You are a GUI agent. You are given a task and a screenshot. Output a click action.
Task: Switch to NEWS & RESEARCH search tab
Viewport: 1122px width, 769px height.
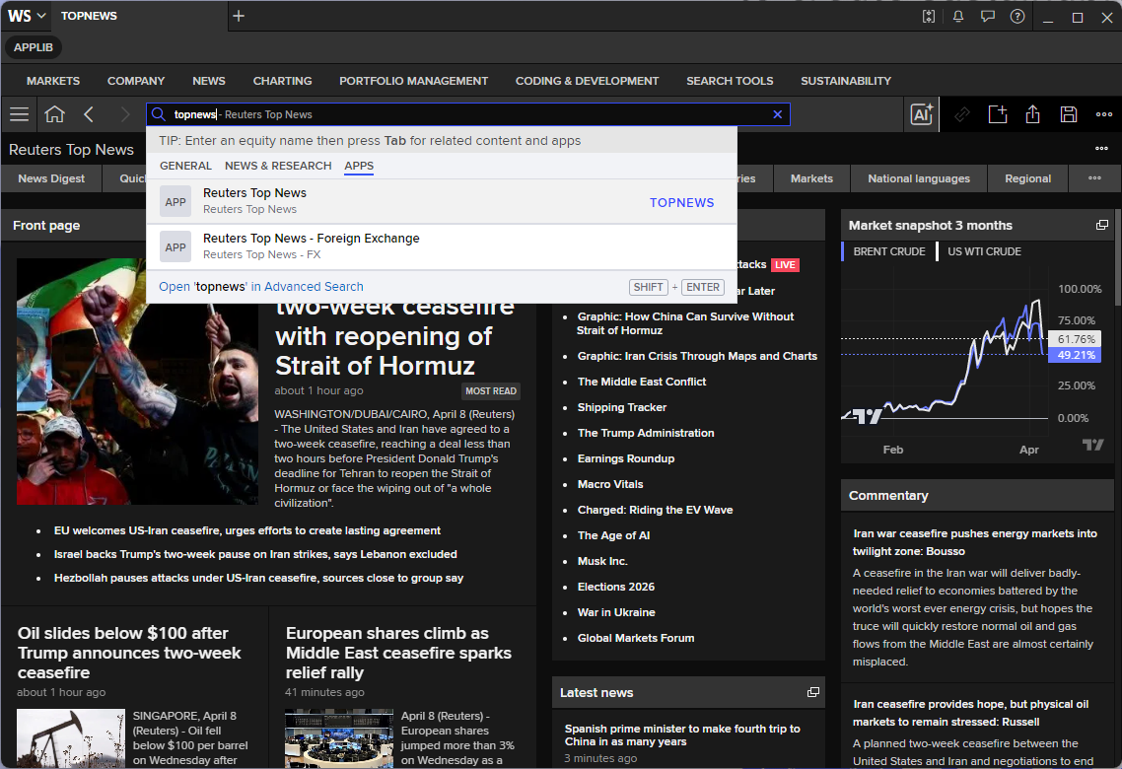[278, 166]
